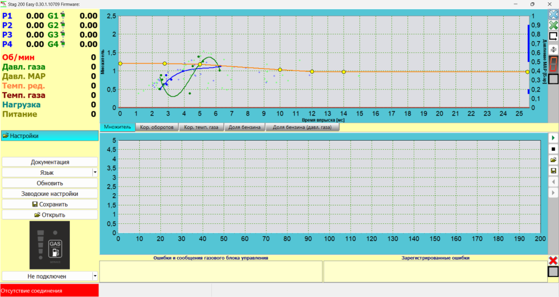The width and height of the screenshot is (559, 297).
Task: Click the green X icon beside the chart
Action: tap(553, 25)
